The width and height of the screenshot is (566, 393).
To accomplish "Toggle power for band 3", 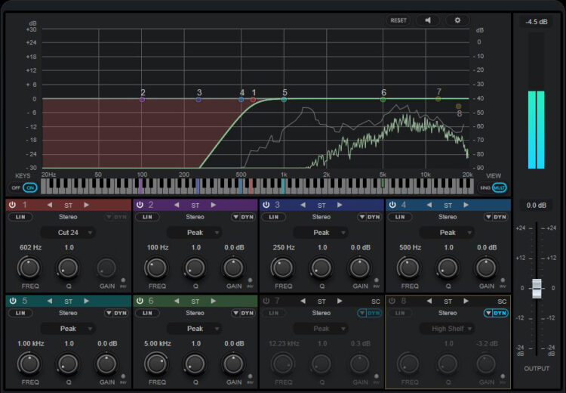I will tap(266, 205).
